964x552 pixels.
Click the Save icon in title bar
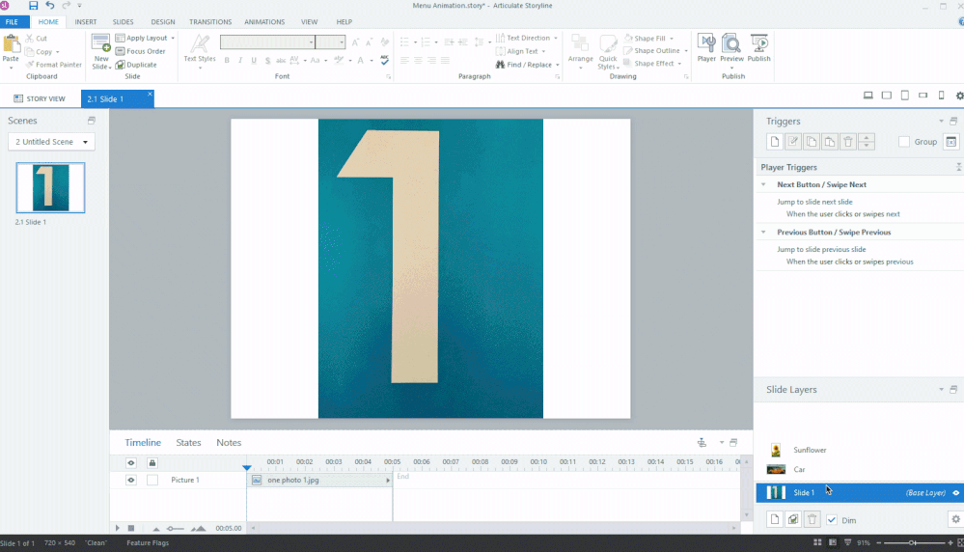[34, 6]
